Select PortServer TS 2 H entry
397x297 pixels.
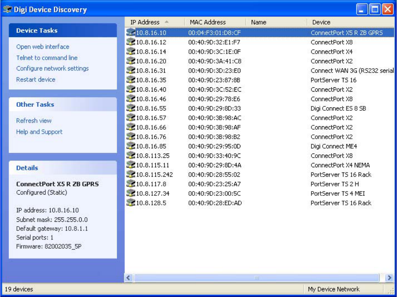pyautogui.click(x=335, y=184)
